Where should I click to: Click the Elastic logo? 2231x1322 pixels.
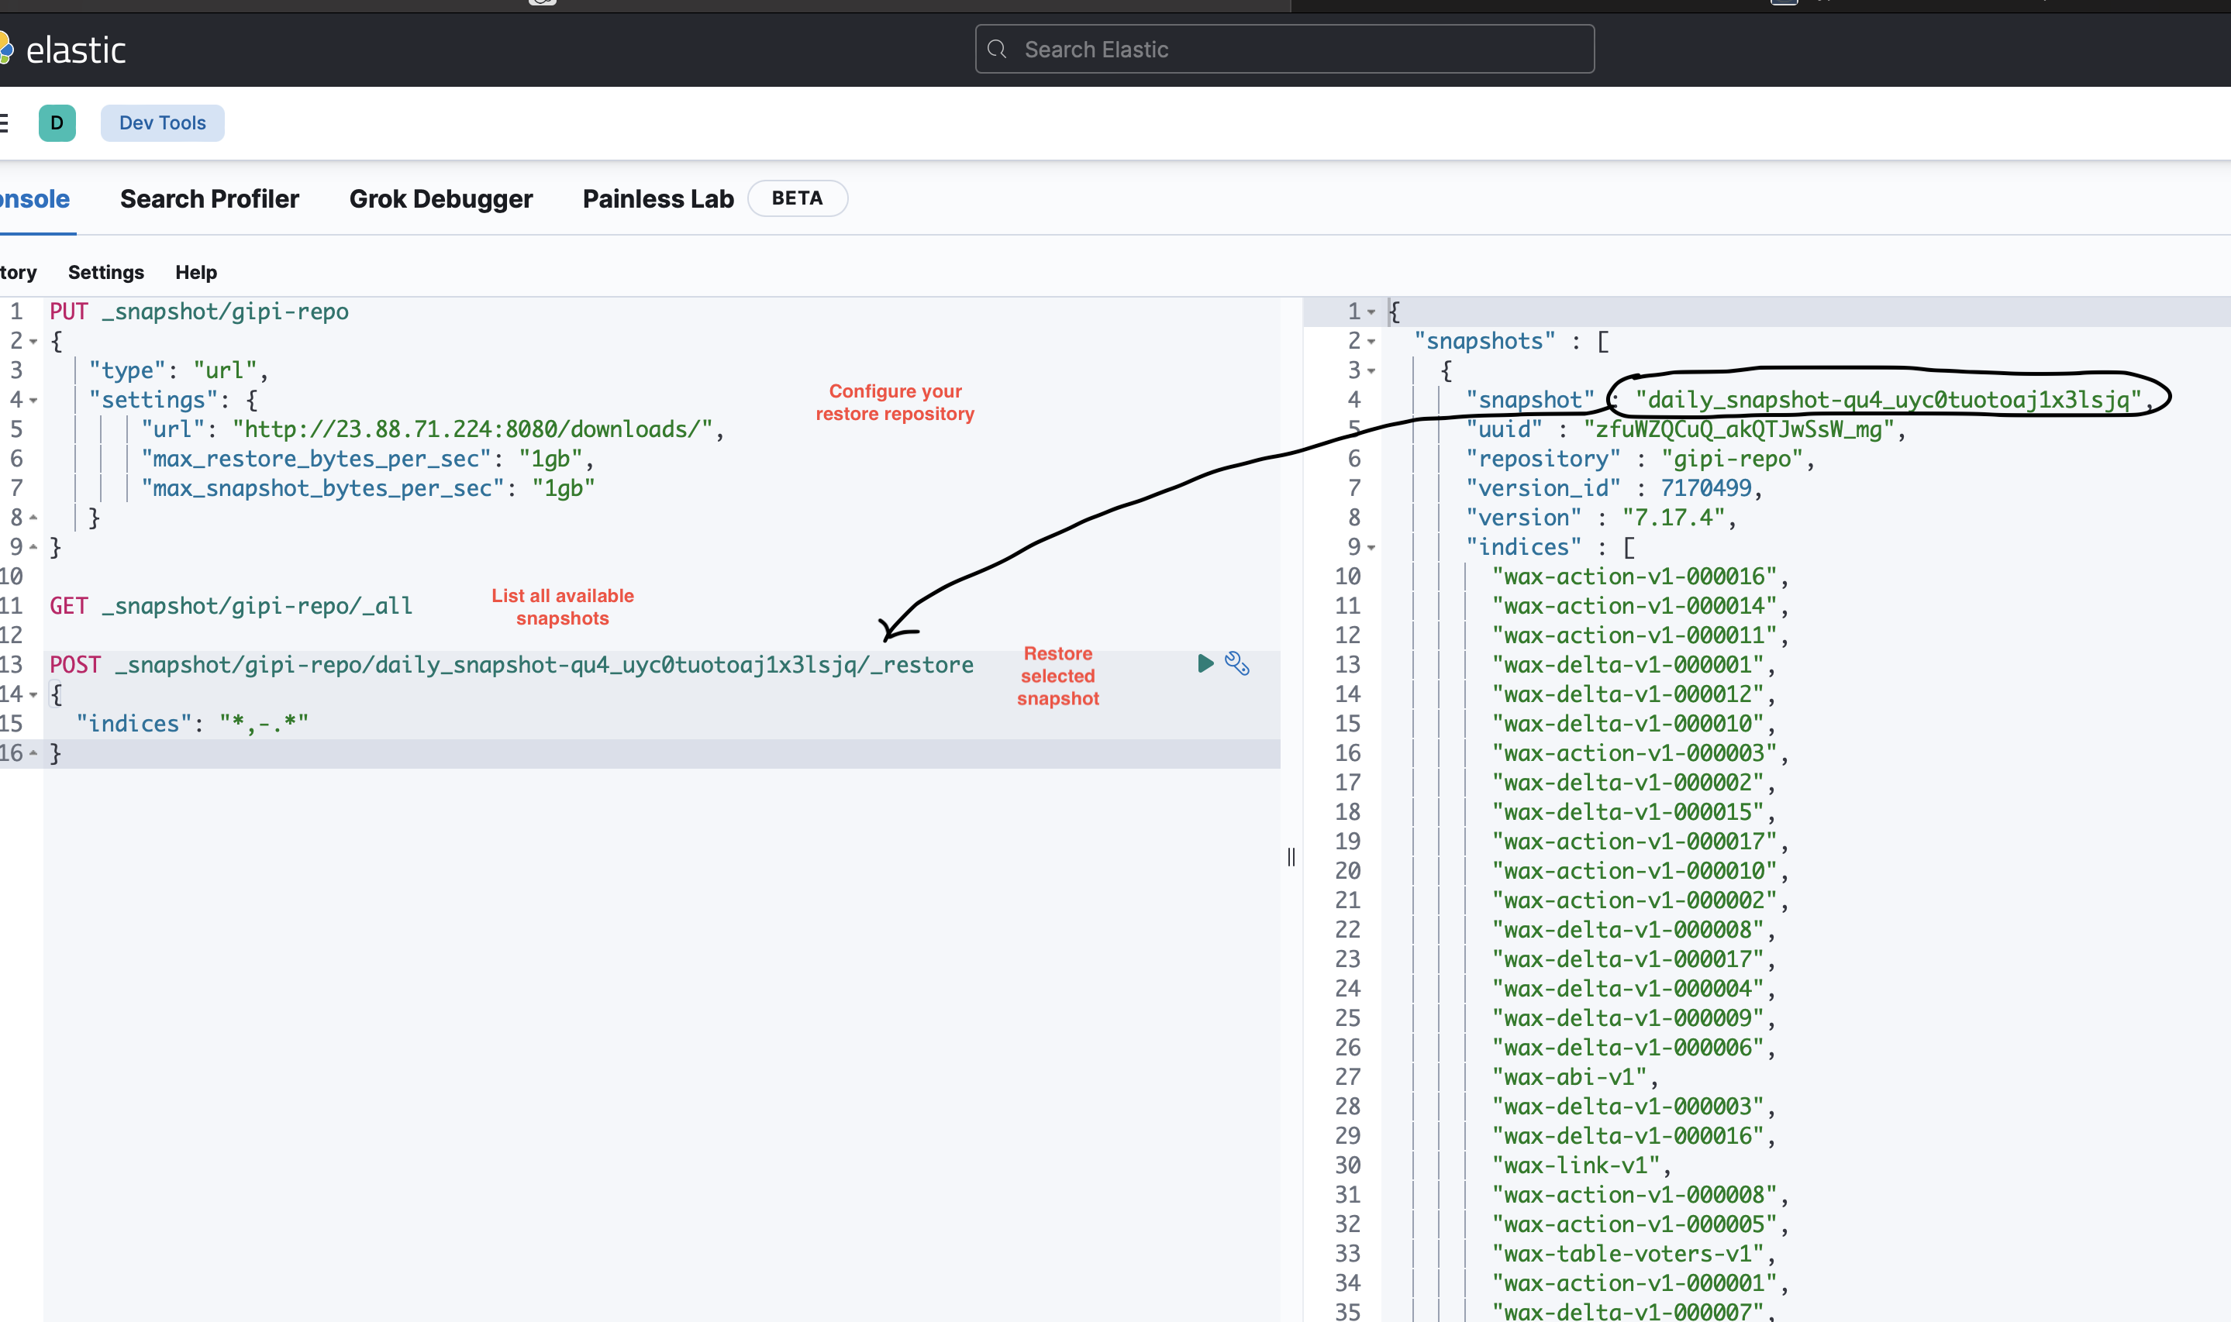point(62,49)
